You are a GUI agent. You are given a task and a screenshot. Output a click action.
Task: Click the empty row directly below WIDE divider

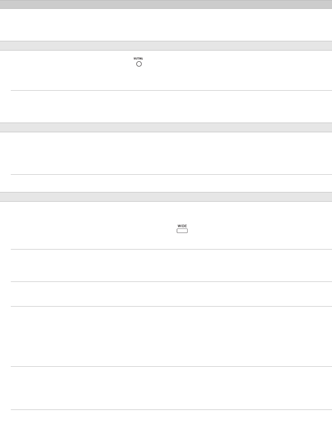[x=171, y=265]
